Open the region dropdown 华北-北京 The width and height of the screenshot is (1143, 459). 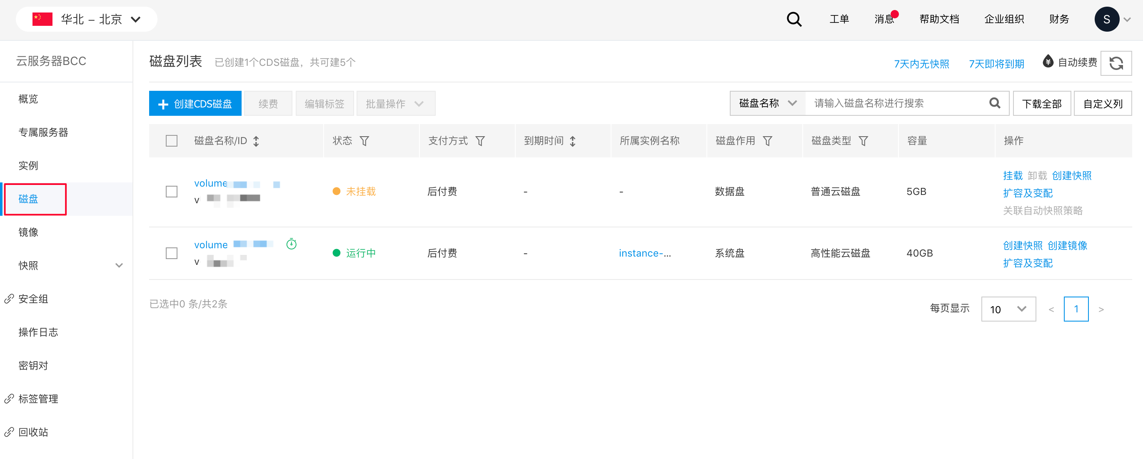point(87,19)
